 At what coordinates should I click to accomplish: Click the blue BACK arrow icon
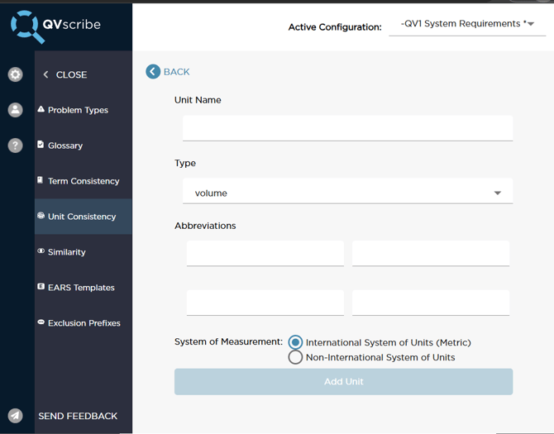pos(153,72)
